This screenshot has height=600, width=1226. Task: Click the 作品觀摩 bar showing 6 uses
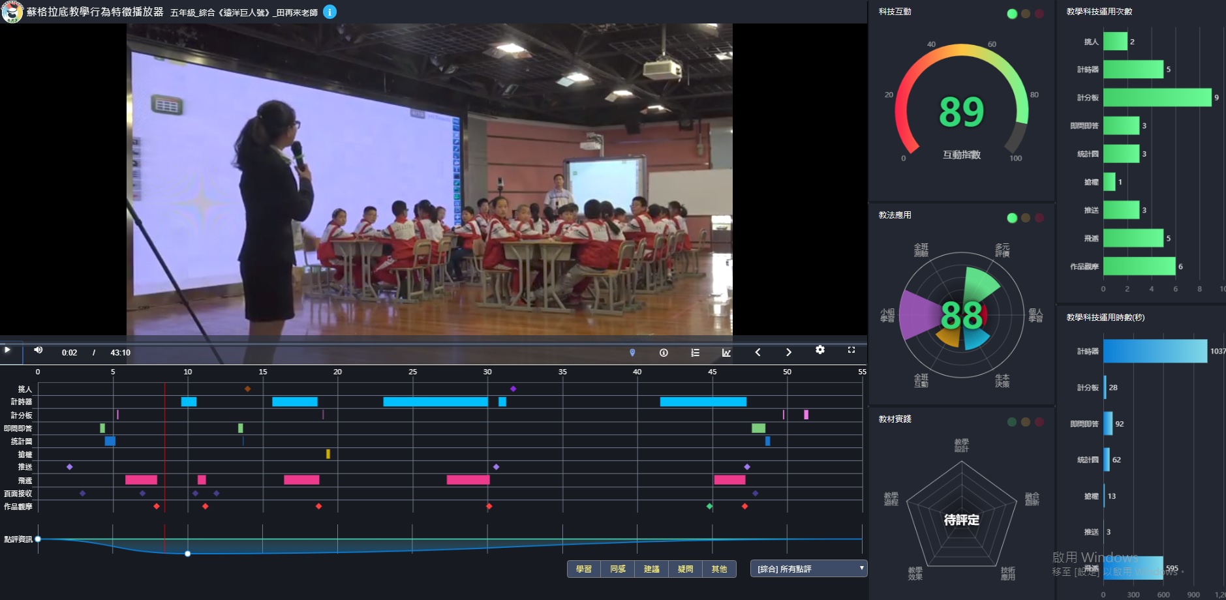tap(1139, 266)
